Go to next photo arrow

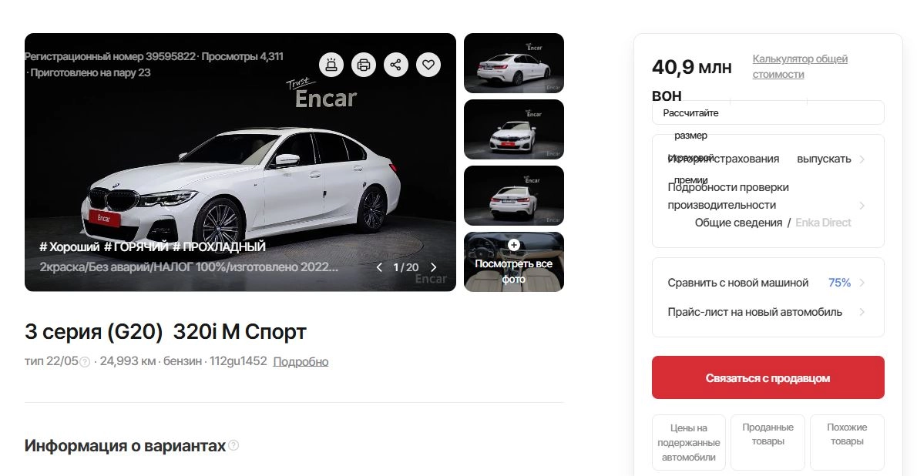[433, 267]
